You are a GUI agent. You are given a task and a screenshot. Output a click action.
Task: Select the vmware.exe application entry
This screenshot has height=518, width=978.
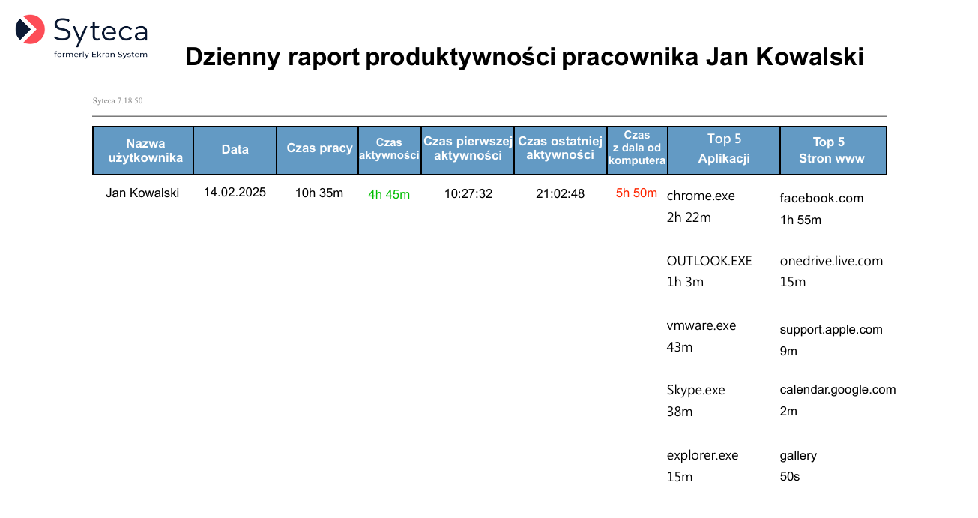pos(701,326)
